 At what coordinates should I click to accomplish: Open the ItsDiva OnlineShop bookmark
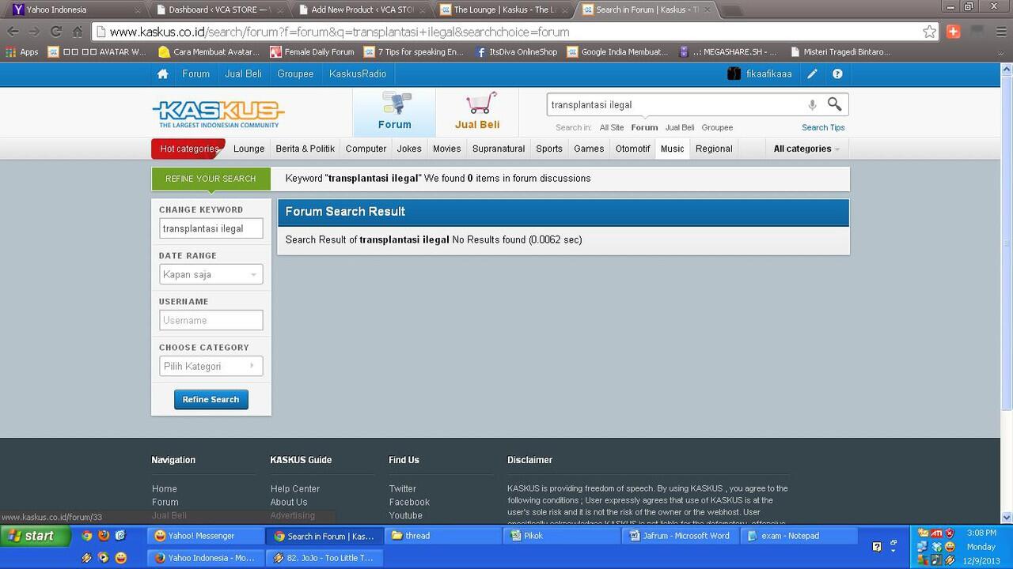516,52
